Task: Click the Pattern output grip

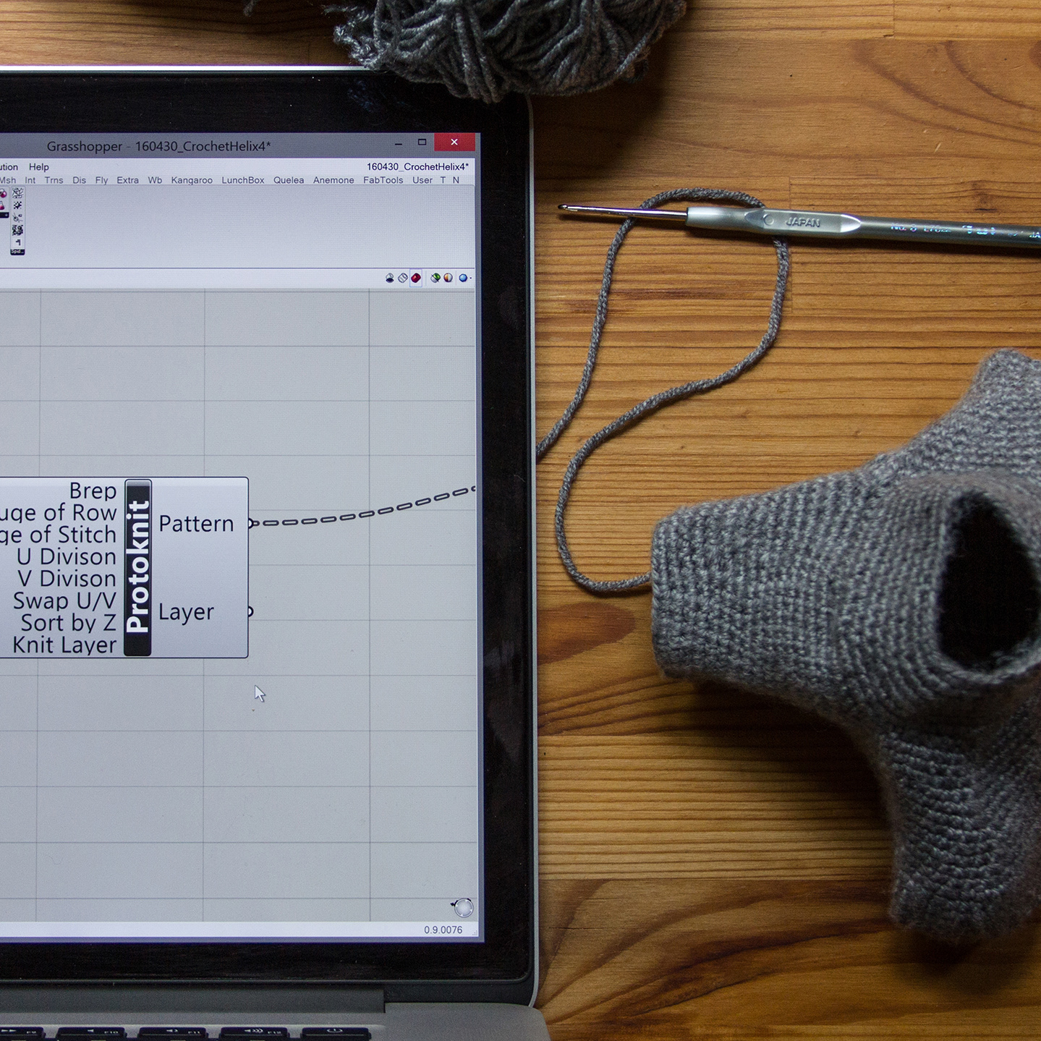Action: tap(250, 523)
